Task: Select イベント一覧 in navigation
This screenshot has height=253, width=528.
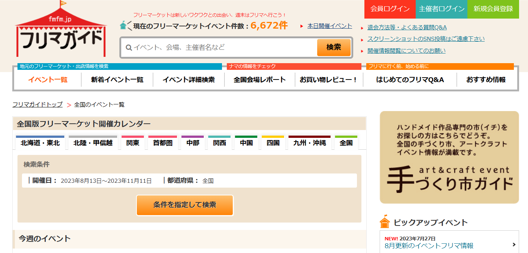Action: coord(48,80)
